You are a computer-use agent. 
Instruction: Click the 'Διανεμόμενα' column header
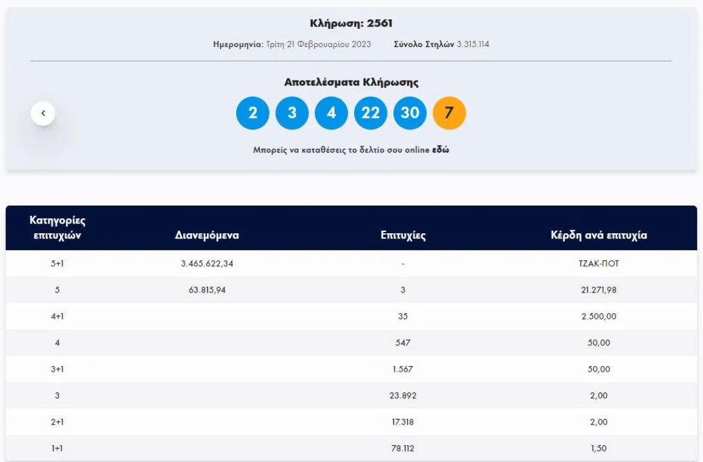tap(206, 235)
